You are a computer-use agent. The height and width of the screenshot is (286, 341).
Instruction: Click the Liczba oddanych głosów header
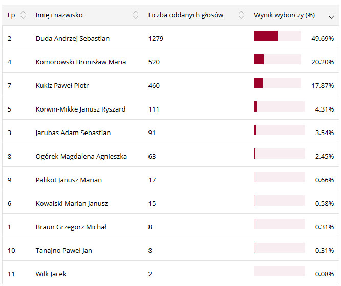click(186, 15)
